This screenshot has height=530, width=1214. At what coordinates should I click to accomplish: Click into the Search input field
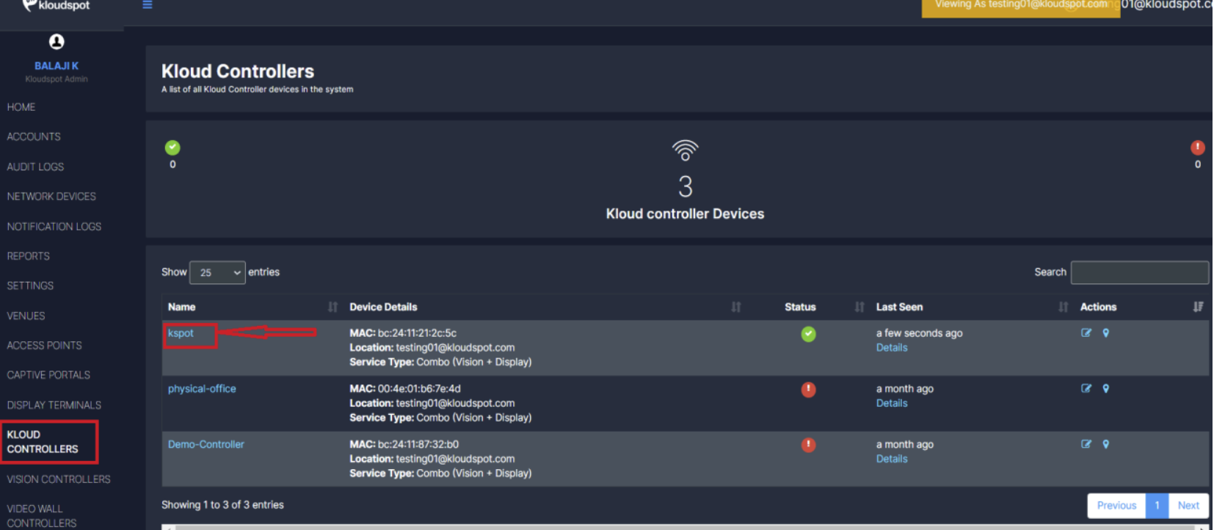1139,272
